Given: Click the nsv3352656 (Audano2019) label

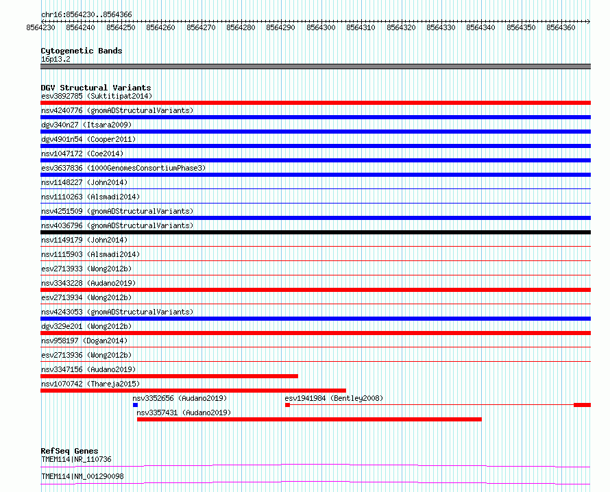Looking at the screenshot, I should pos(180,398).
